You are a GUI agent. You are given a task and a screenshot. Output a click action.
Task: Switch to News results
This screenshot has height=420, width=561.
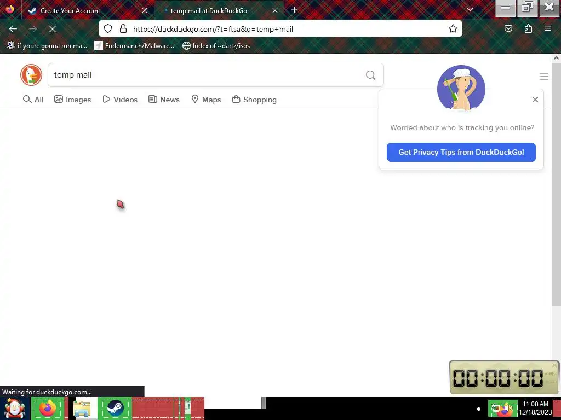point(164,100)
